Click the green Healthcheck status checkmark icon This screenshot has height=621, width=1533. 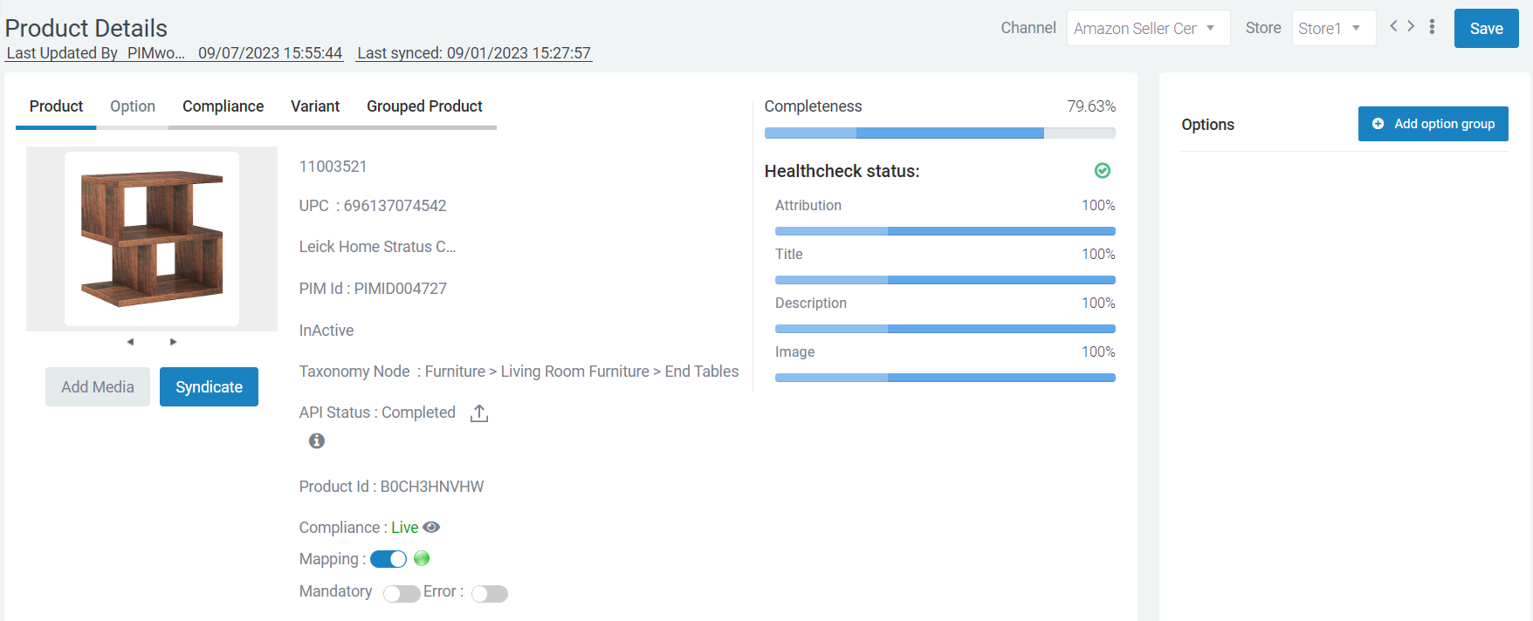tap(1103, 171)
